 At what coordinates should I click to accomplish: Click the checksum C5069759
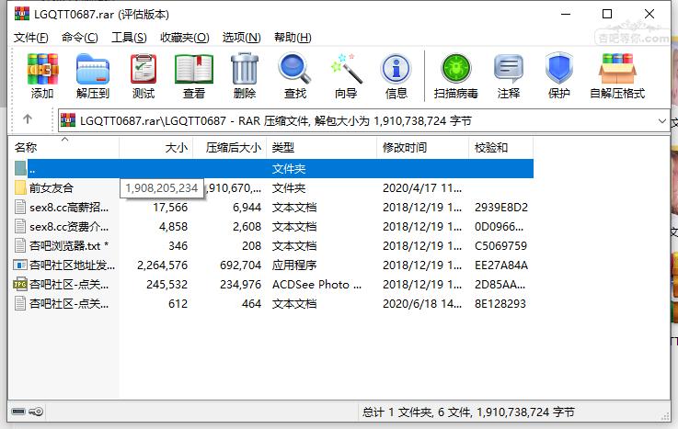[500, 245]
